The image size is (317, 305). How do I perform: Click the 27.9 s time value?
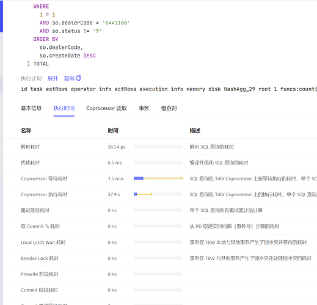click(114, 194)
